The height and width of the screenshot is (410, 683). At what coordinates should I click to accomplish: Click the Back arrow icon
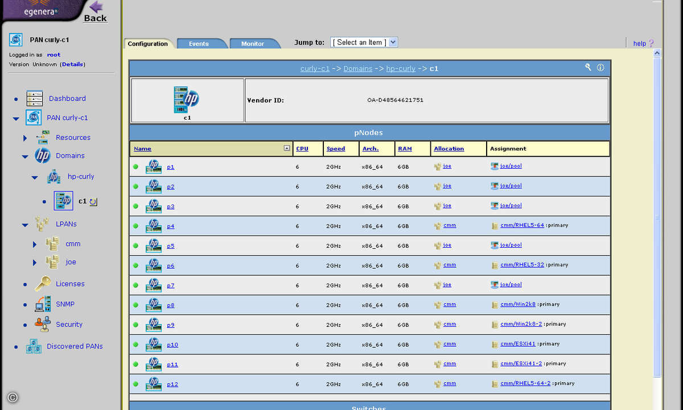click(96, 7)
